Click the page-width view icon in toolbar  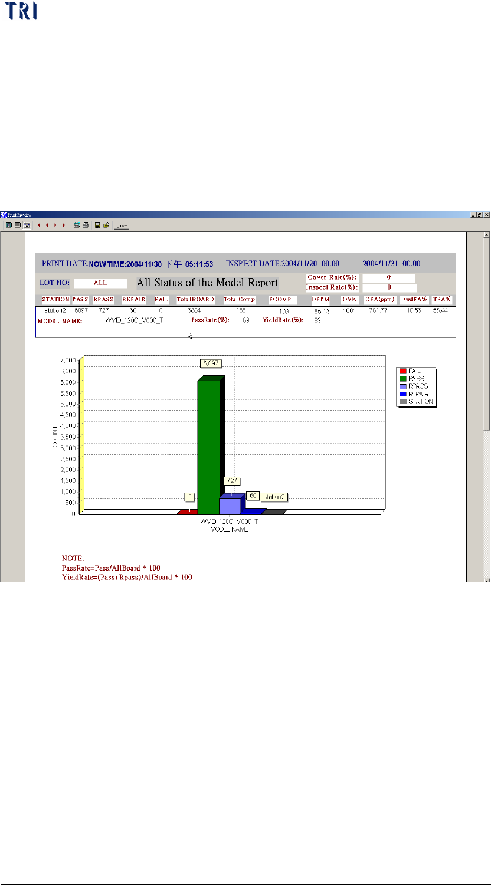coord(18,225)
